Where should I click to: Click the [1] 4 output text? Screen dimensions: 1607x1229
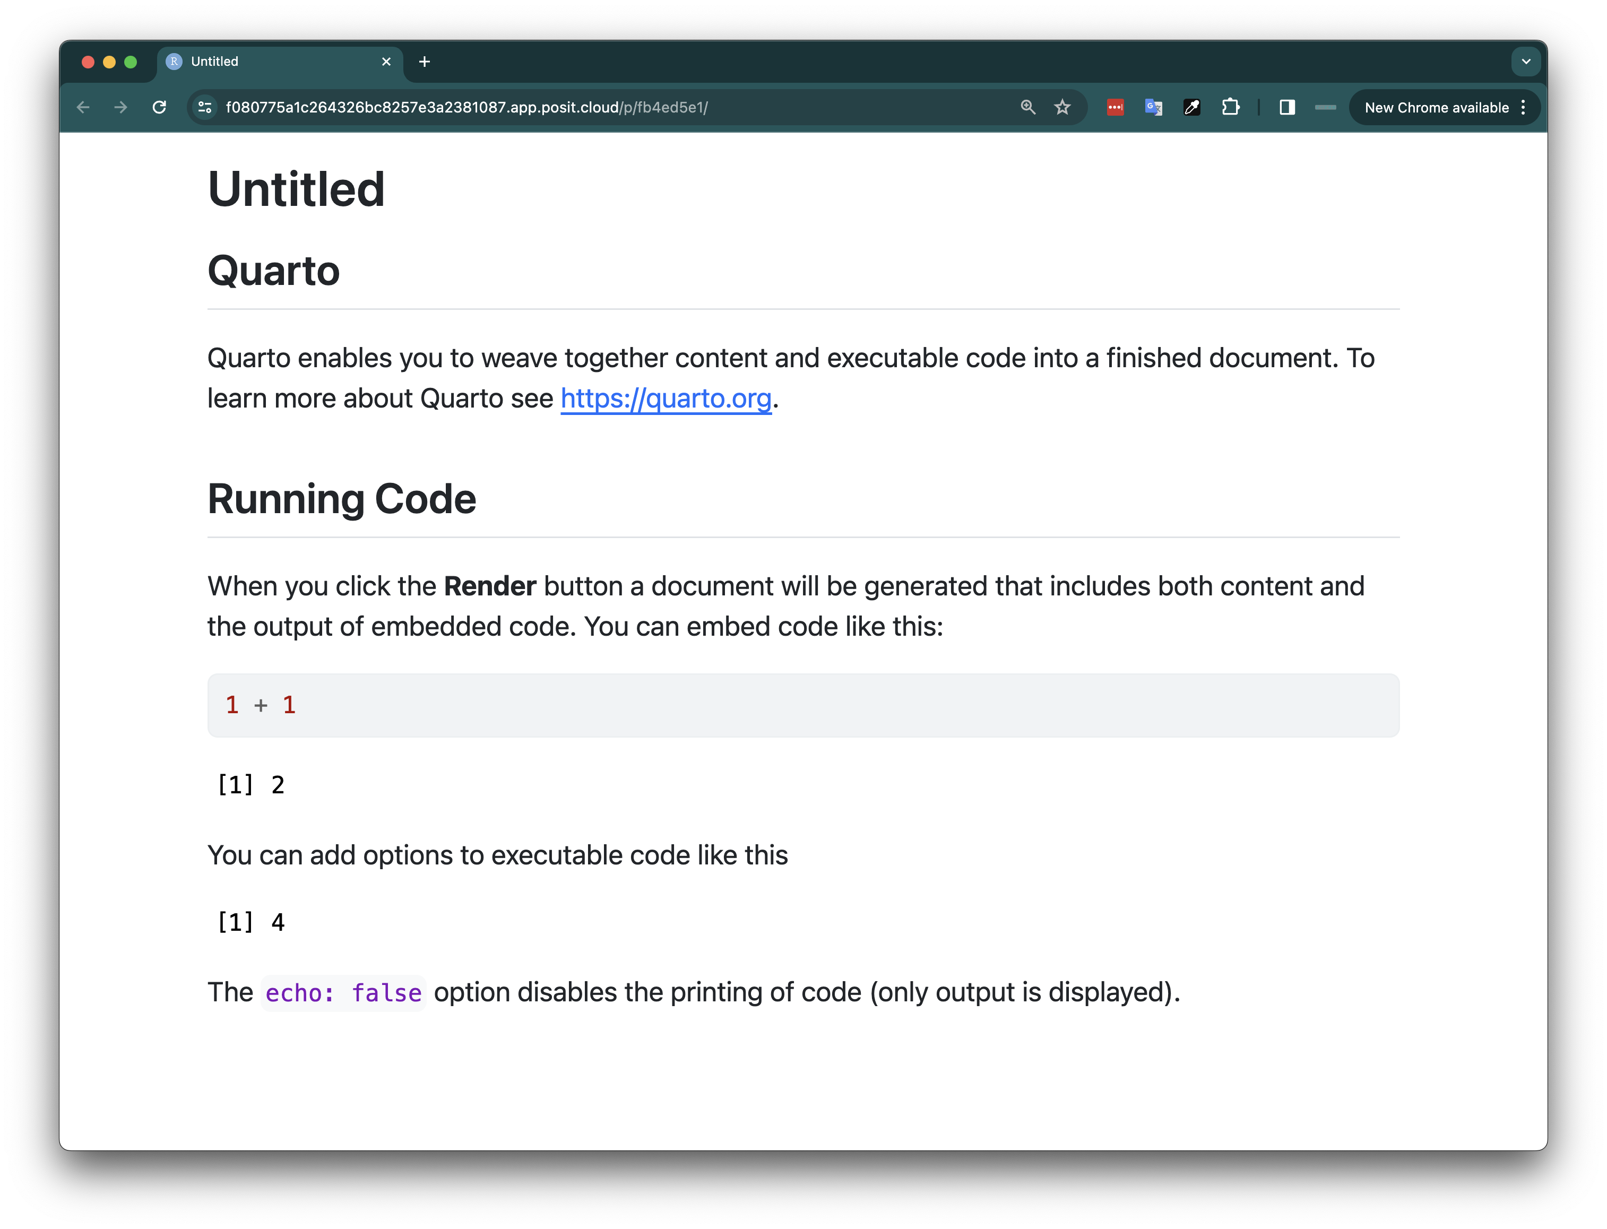[x=251, y=922]
